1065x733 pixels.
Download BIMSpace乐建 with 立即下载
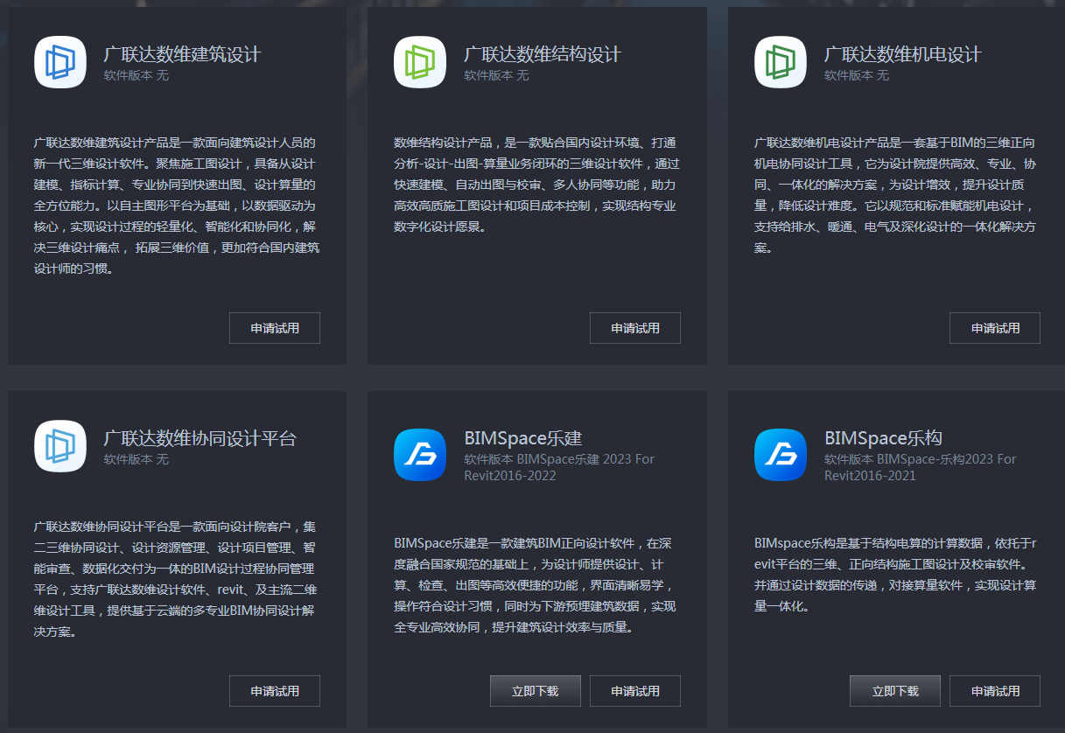[x=536, y=691]
